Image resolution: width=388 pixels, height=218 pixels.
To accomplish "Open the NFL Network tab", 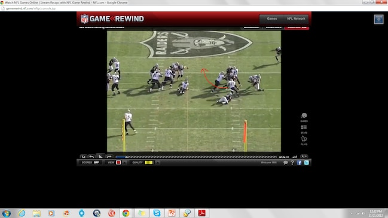I will [x=296, y=19].
